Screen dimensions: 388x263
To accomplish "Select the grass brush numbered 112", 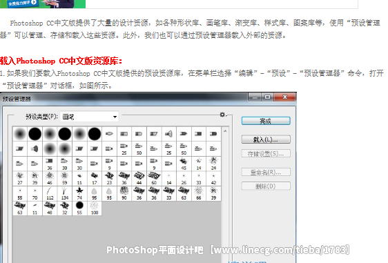I will point(50,193).
